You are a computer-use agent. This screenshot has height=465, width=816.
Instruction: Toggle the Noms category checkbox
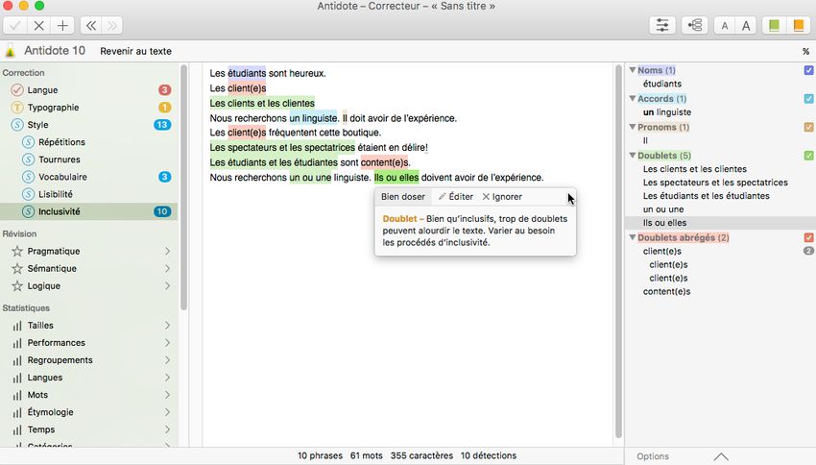808,70
